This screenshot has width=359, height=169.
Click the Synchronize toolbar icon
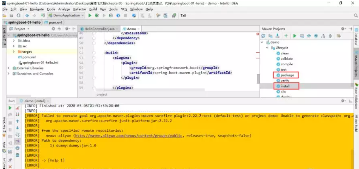19,15
